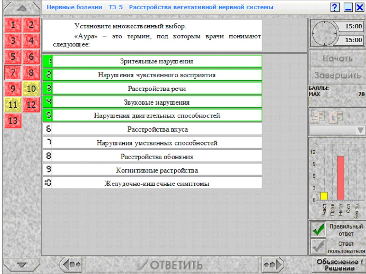
Task: Click the analog clock timer icon
Action: tap(324, 33)
